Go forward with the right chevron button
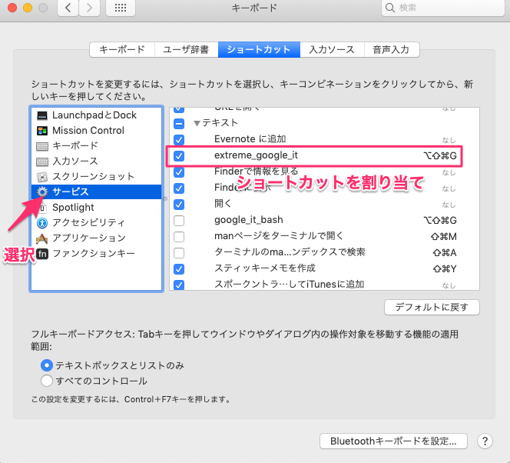Image resolution: width=510 pixels, height=463 pixels. tap(89, 8)
